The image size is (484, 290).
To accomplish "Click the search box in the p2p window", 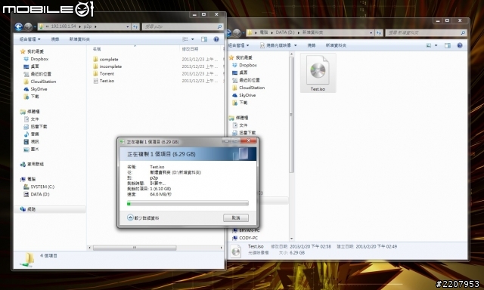I will (x=182, y=27).
